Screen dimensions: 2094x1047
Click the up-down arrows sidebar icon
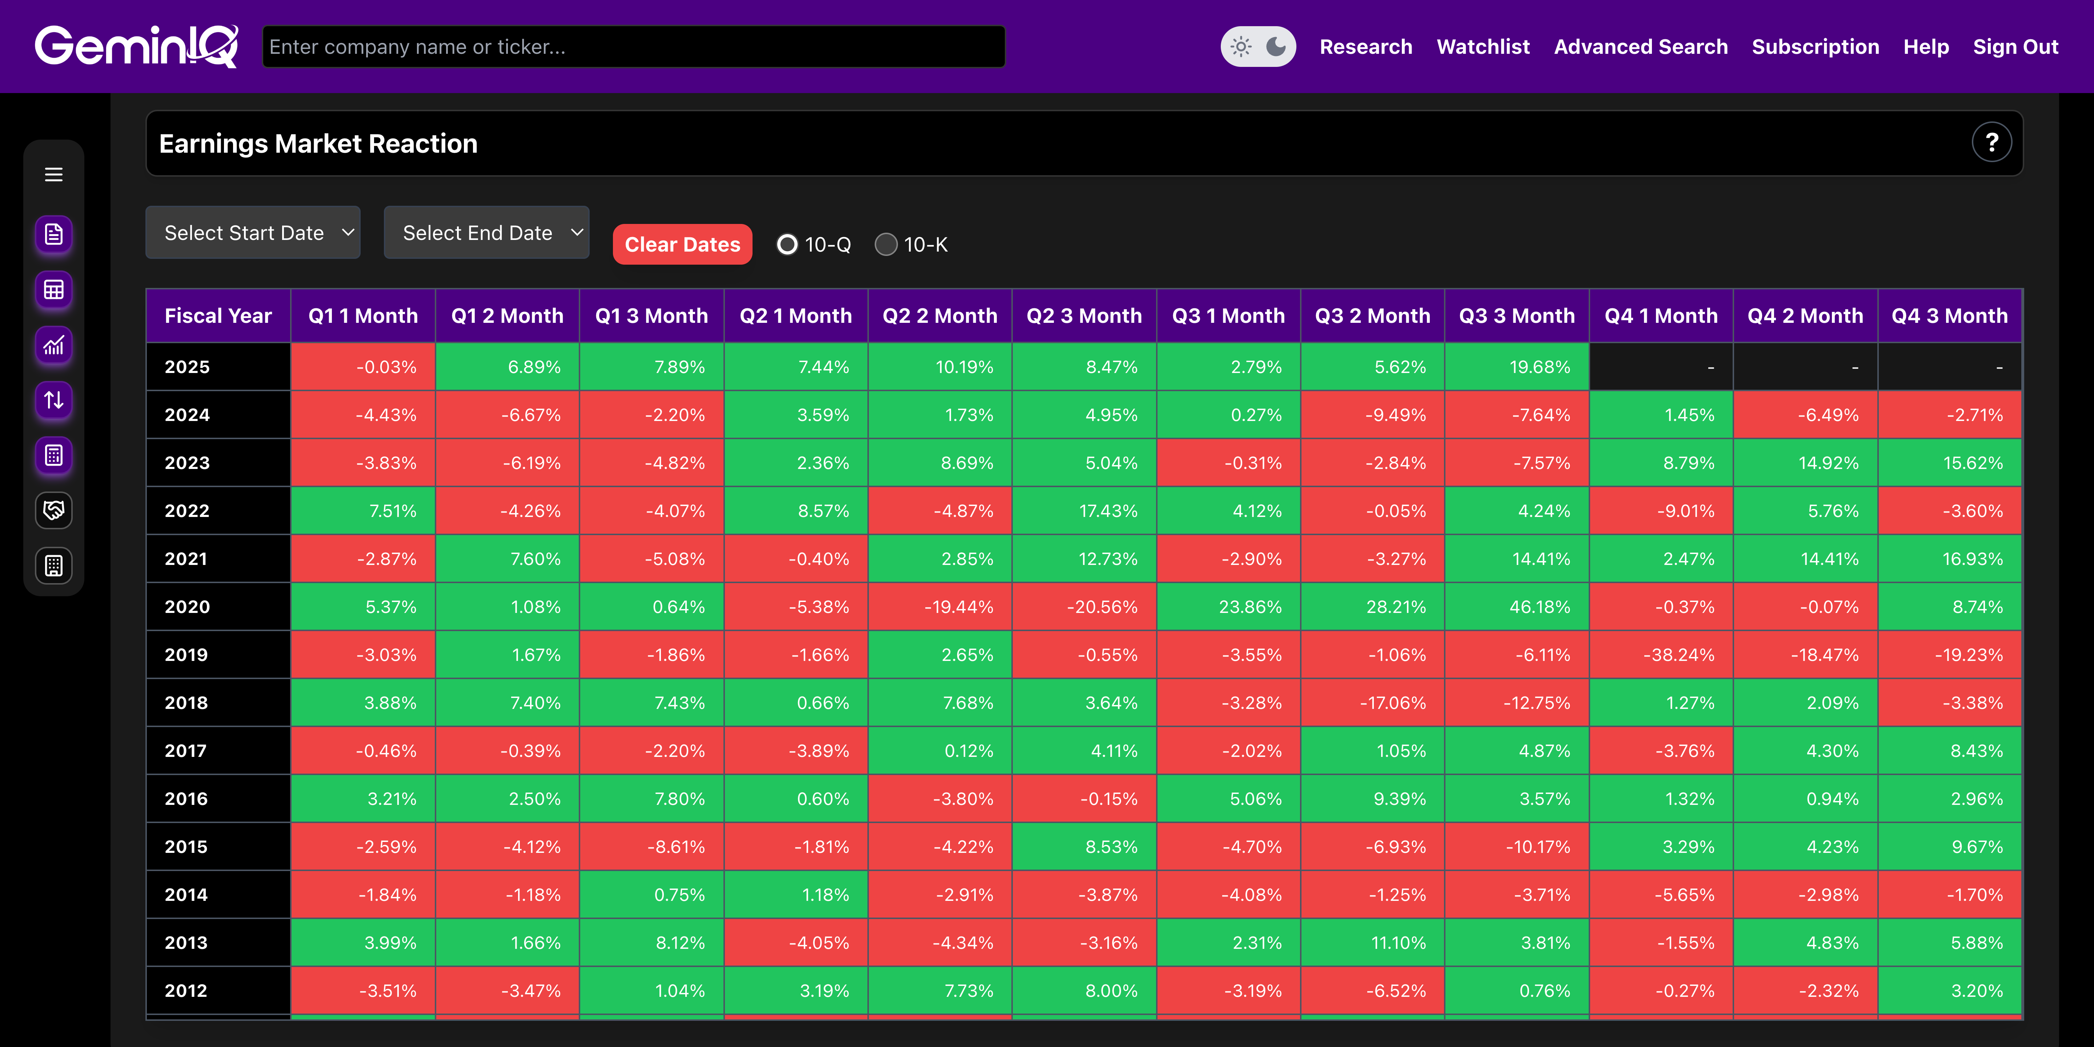click(x=54, y=400)
